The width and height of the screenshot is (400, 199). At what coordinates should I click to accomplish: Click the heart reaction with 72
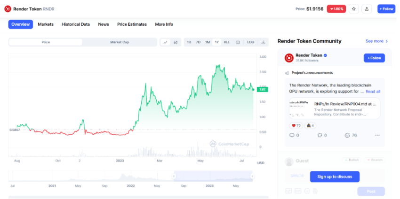(296, 126)
